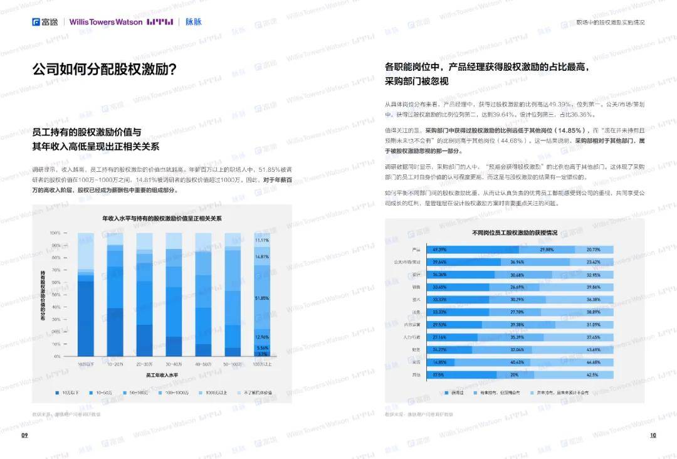Click the data source note under the left chart
The width and height of the screenshot is (677, 459).
66,414
